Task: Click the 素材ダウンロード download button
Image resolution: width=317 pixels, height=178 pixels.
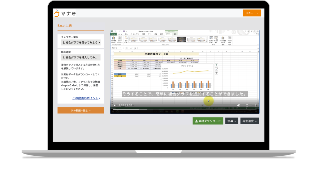Action: coord(207,121)
